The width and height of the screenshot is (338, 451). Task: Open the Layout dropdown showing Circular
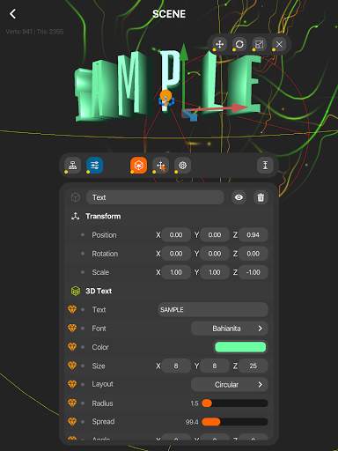click(229, 385)
